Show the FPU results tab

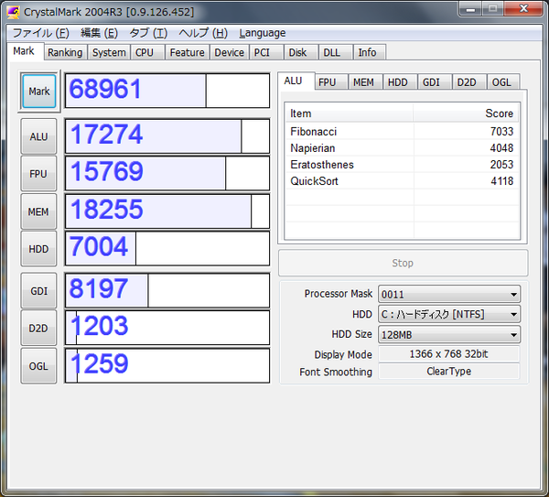[330, 82]
